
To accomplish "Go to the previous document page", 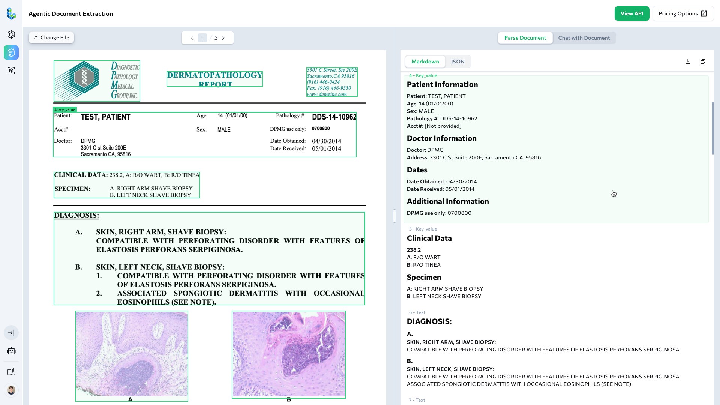I will coord(192,38).
